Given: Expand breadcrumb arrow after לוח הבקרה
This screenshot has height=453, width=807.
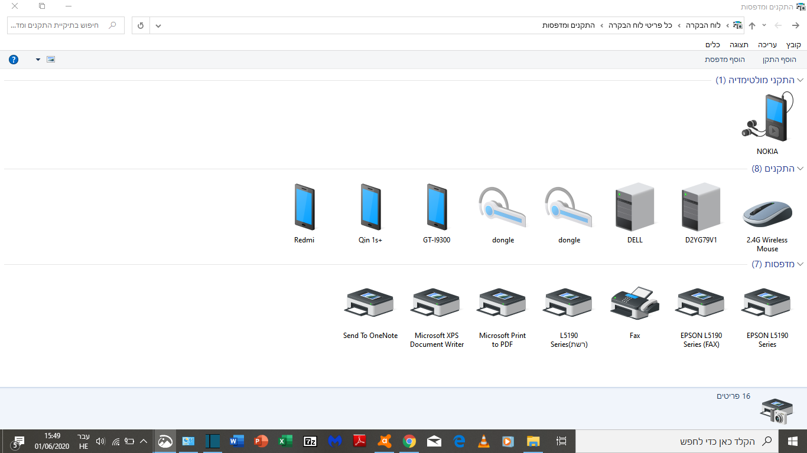Looking at the screenshot, I should pos(679,25).
